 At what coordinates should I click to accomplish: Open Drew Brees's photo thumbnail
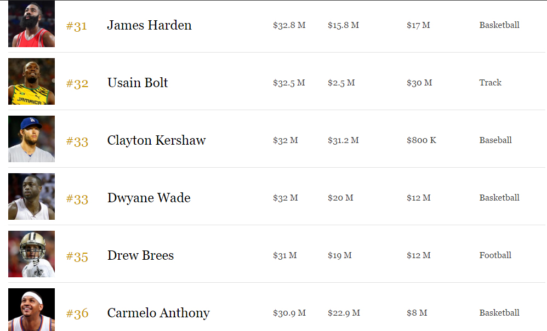click(x=31, y=254)
